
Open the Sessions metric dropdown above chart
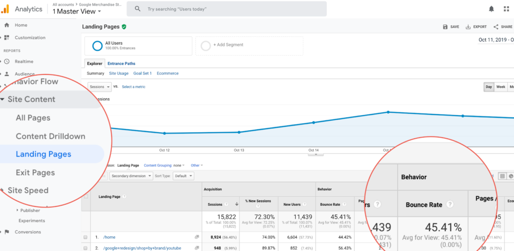[x=100, y=87]
